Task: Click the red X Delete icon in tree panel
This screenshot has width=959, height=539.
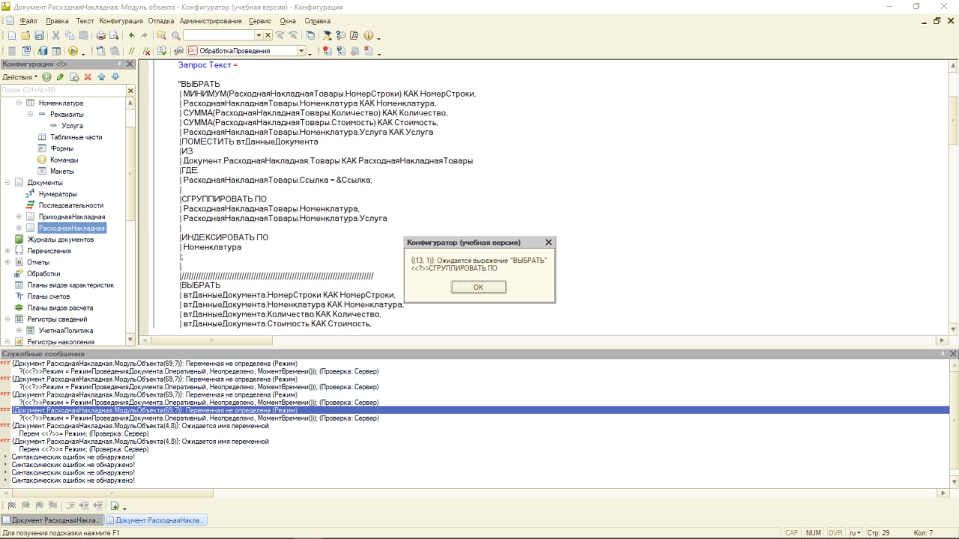Action: click(88, 77)
